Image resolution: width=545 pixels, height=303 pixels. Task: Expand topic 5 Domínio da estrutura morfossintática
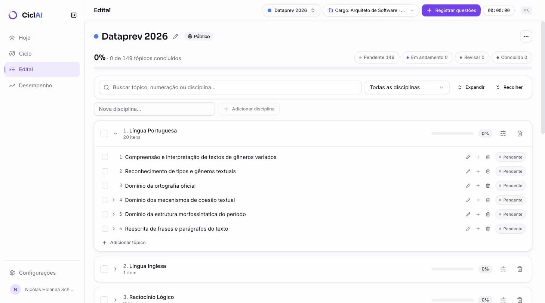coord(114,214)
